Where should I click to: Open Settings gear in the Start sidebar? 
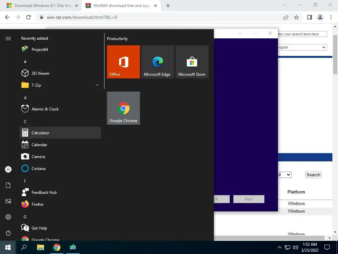point(8,217)
